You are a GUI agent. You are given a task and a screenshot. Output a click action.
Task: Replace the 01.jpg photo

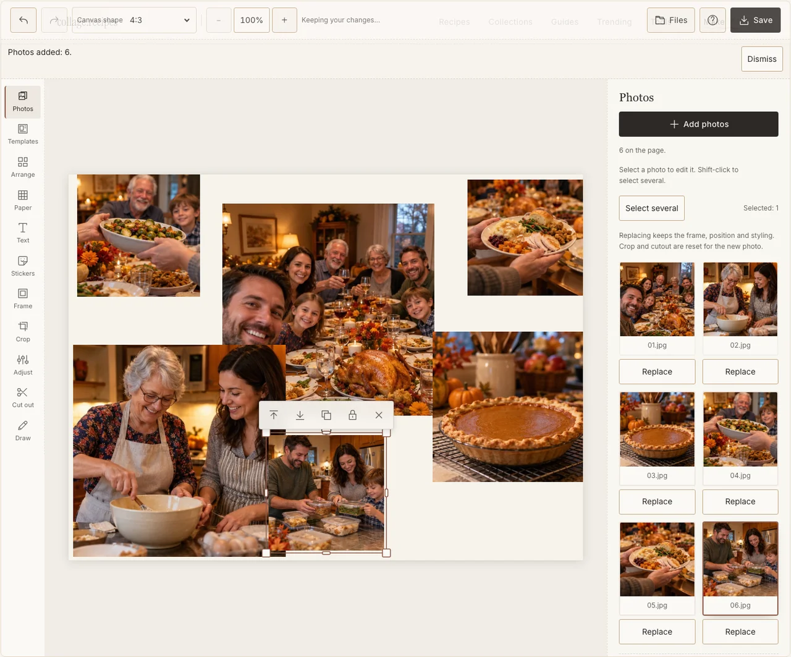pyautogui.click(x=657, y=372)
